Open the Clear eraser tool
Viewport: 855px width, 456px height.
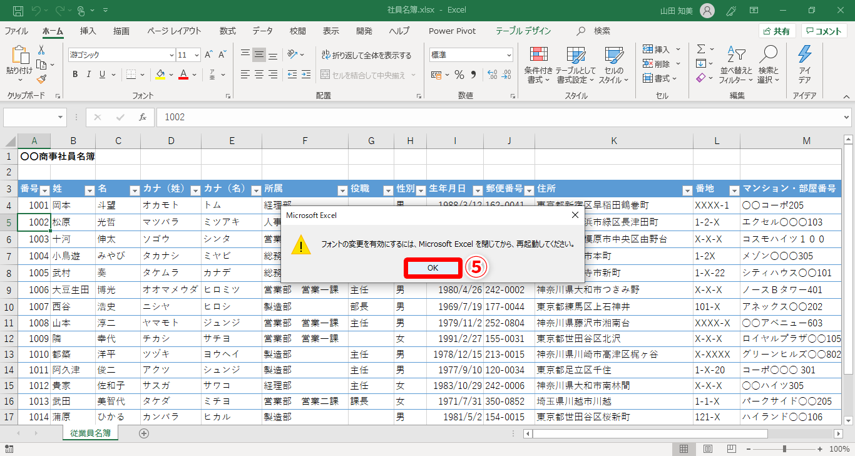(x=701, y=78)
